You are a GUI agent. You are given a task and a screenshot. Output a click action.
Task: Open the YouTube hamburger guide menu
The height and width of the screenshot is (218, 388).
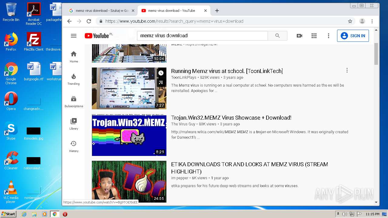click(x=73, y=36)
